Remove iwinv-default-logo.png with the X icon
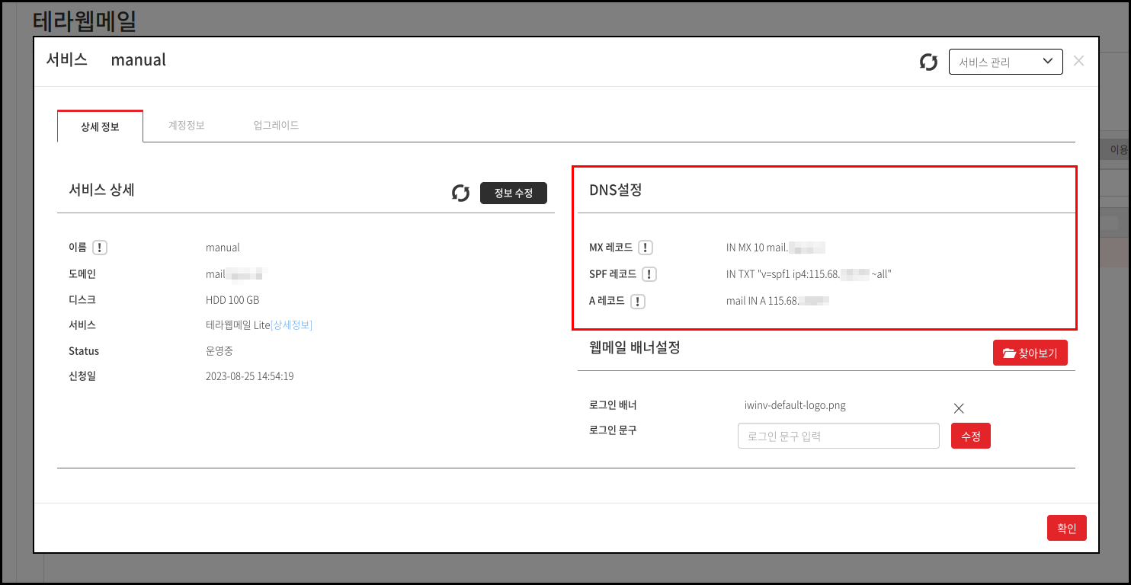Screen dimensions: 1131x585 click(959, 408)
